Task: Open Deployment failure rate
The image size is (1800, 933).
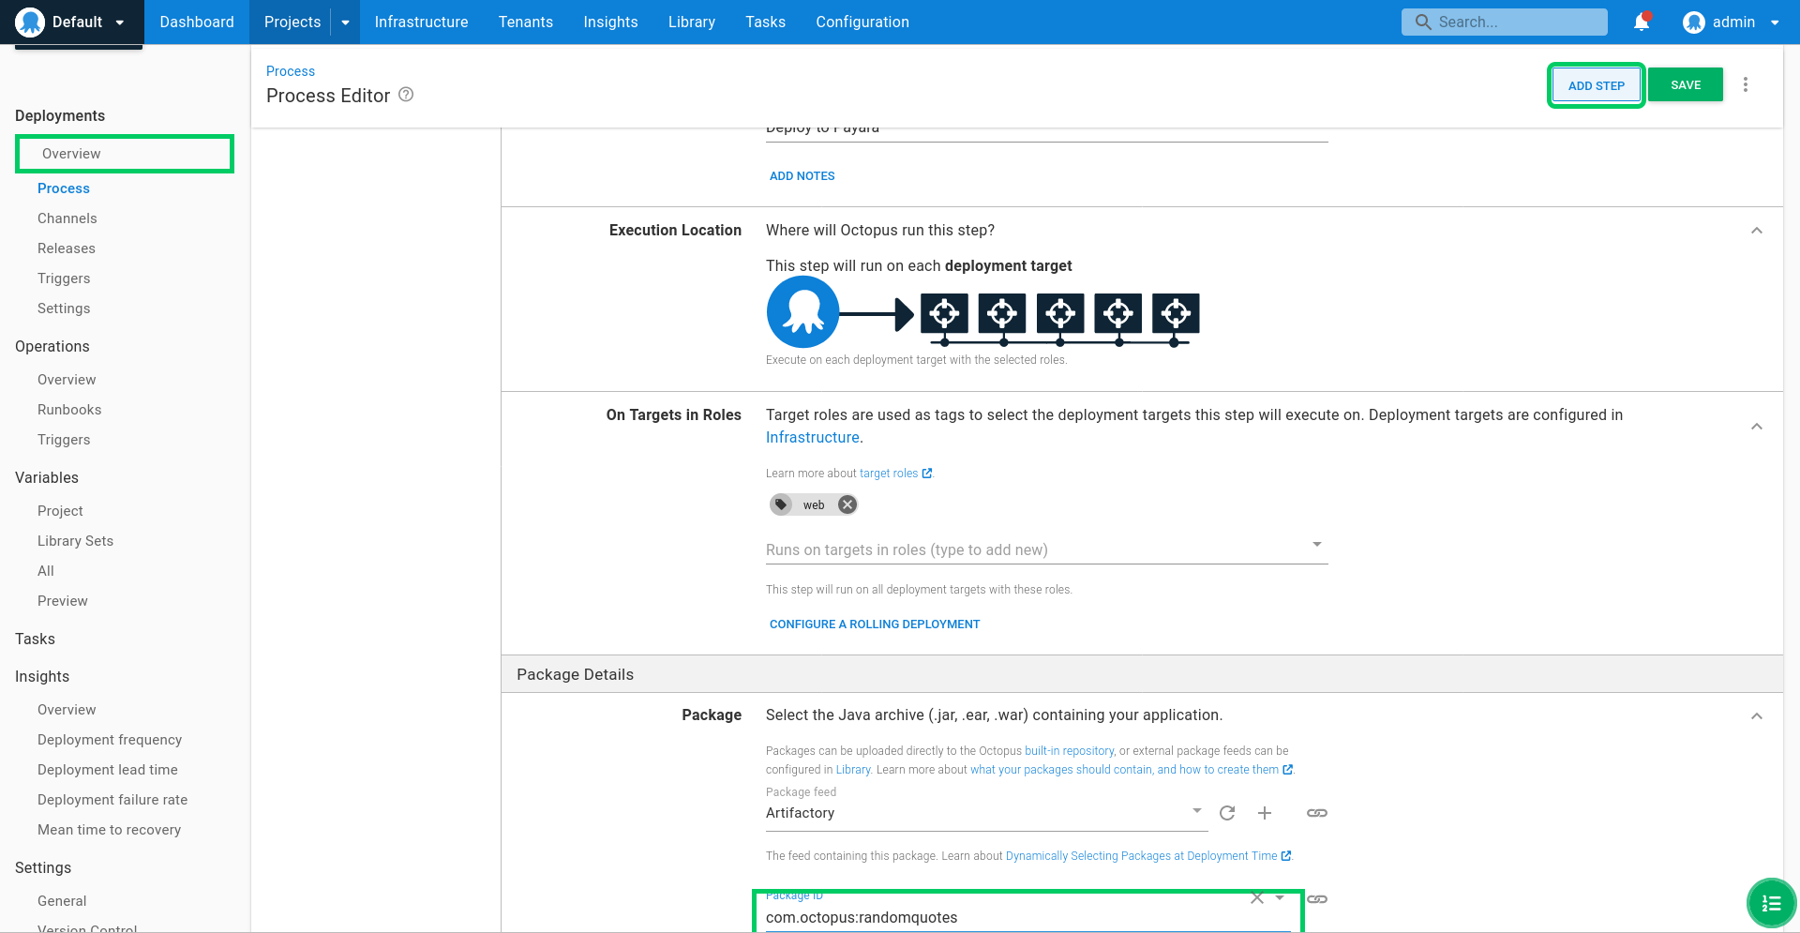Action: tap(112, 800)
